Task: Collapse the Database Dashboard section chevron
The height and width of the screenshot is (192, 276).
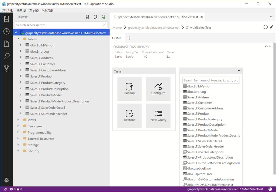Action: 266,46
